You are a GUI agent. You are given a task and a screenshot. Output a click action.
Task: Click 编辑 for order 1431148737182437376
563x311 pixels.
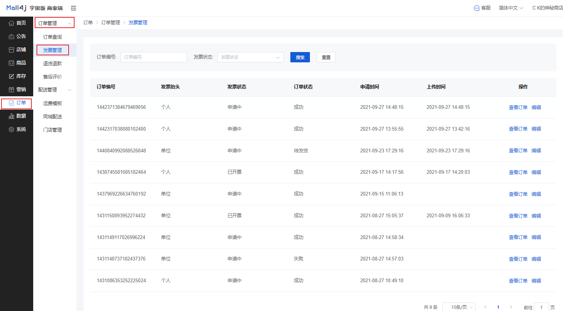(x=536, y=259)
